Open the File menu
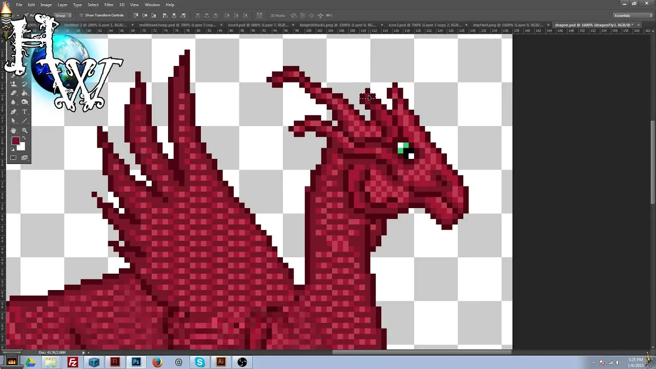The width and height of the screenshot is (656, 369). point(19,5)
